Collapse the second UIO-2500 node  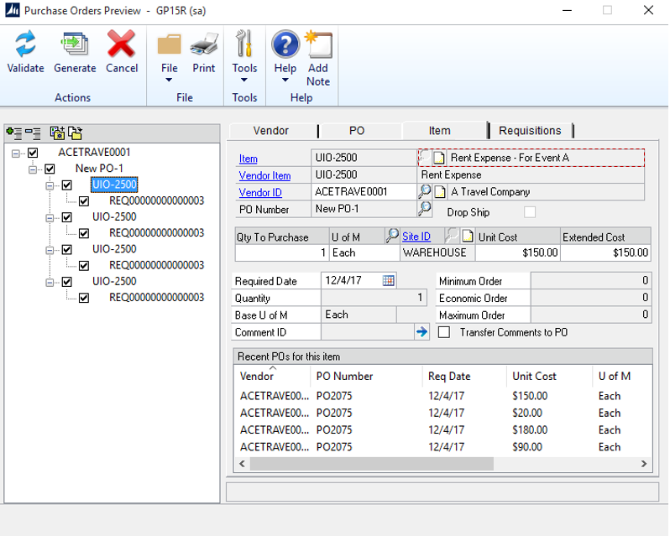click(x=50, y=217)
